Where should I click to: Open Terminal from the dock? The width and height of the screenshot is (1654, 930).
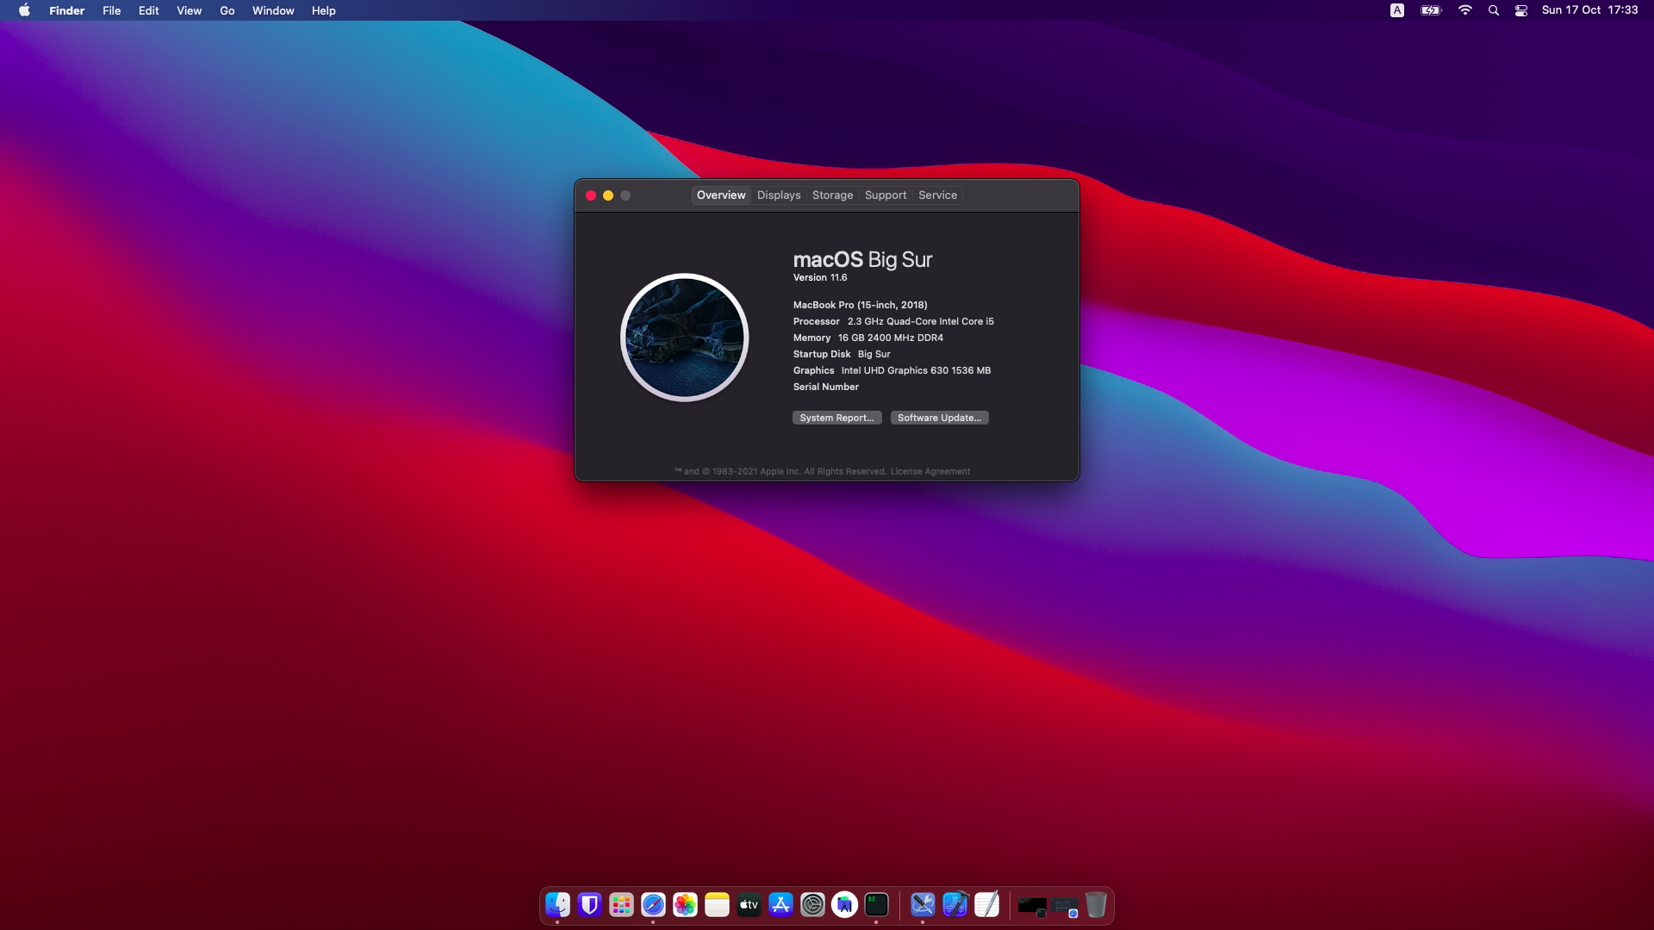(876, 905)
